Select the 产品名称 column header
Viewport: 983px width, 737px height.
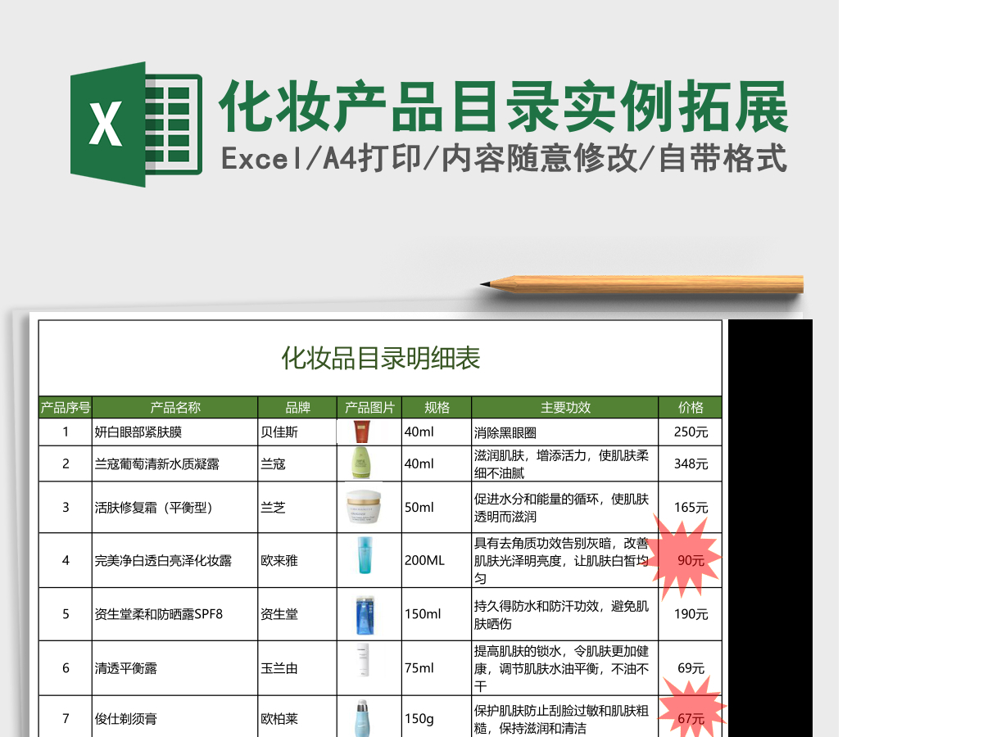click(175, 408)
